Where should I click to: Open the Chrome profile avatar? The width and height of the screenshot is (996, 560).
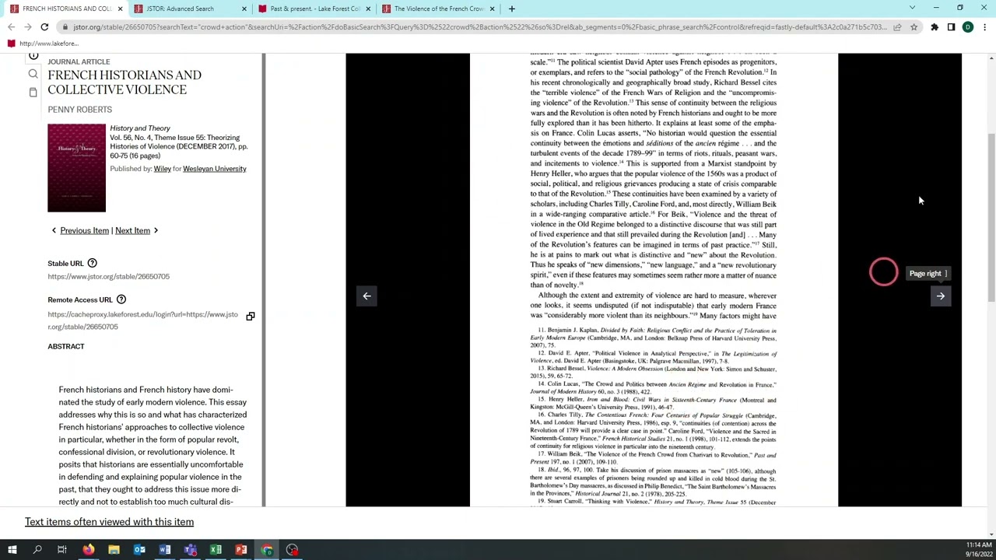point(967,27)
